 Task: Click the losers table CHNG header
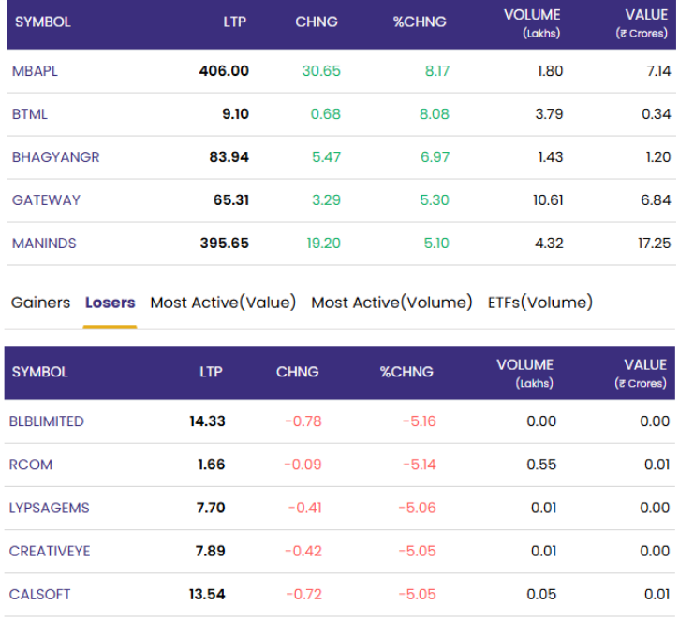point(298,372)
